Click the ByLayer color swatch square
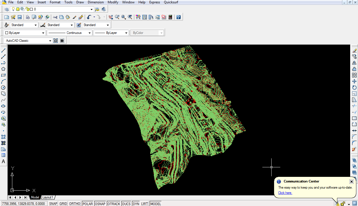The image size is (358, 206). click(x=7, y=33)
